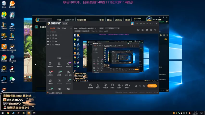
Task: Expand speaker options arrow
Action: point(129,86)
